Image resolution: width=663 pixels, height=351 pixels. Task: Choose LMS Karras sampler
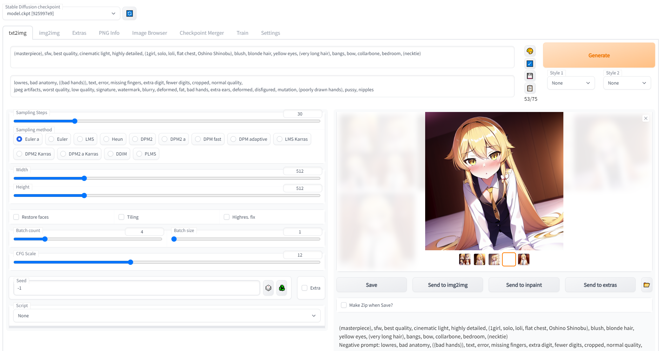coord(292,139)
